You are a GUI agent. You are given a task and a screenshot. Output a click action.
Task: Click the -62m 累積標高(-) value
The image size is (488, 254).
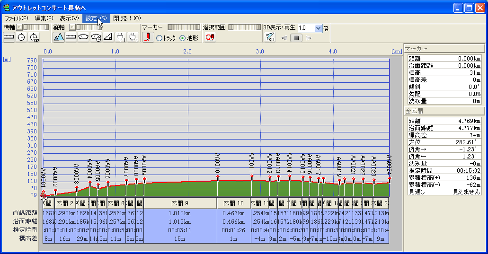pos(472,185)
